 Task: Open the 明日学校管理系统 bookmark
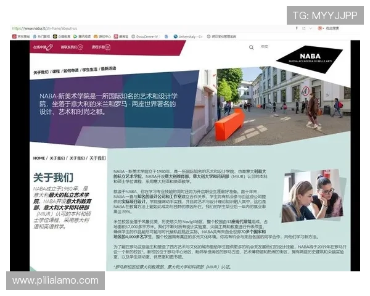click(221, 36)
